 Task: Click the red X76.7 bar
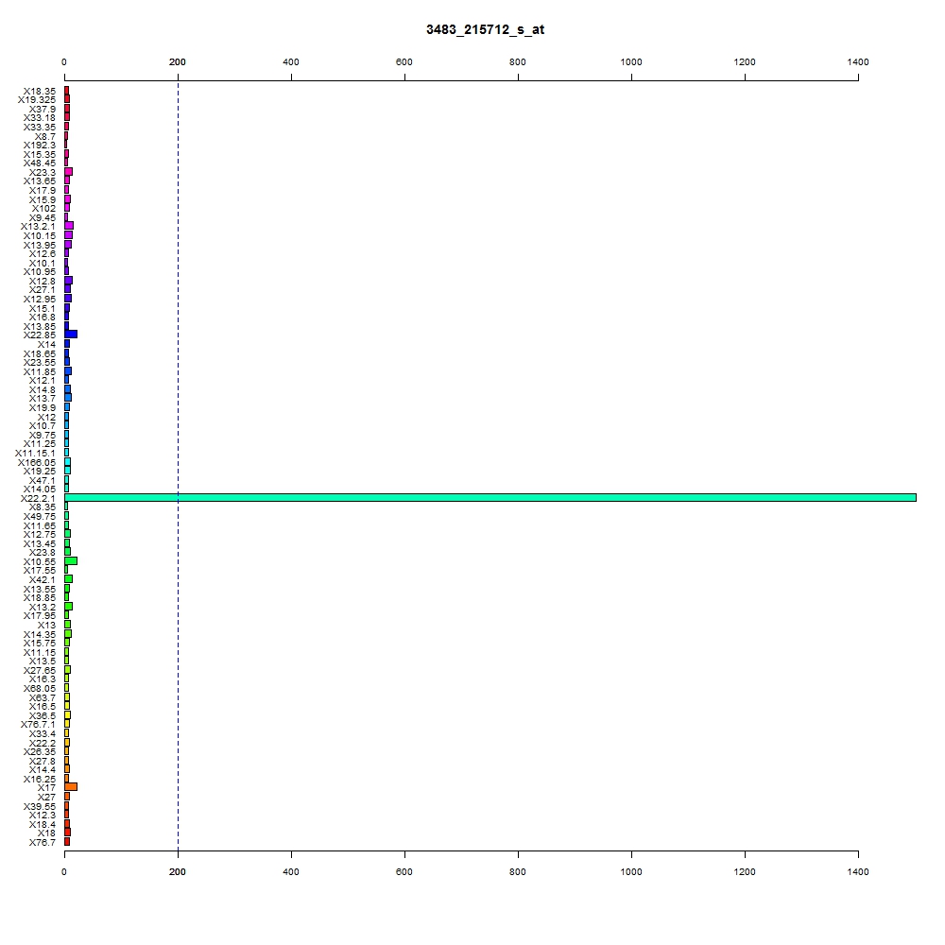67,842
